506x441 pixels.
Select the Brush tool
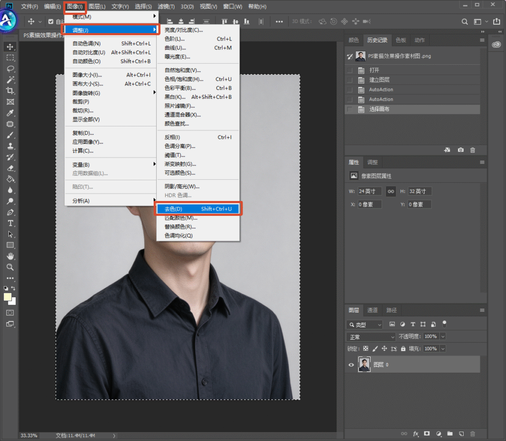[10, 135]
